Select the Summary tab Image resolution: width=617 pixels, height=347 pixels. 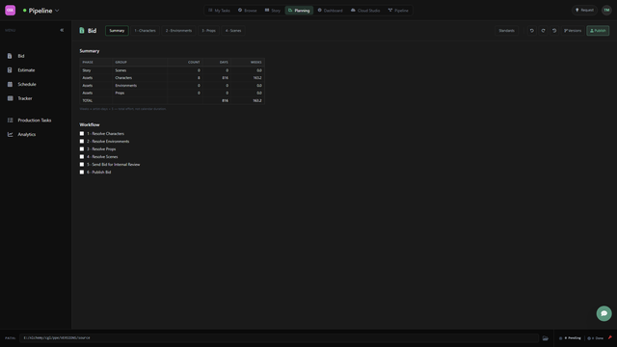click(117, 30)
